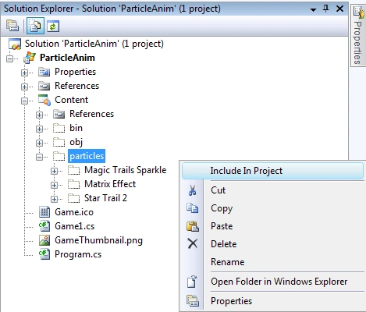Viewport: 366px width, 312px height.
Task: Select the Program.cs file name
Action: click(78, 254)
